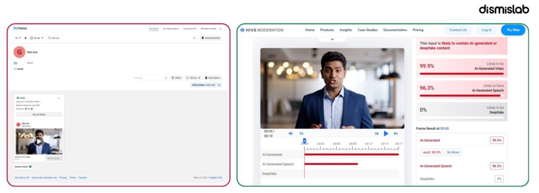Open the Meta header hamburger menu icon
The image size is (539, 193).
[221, 29]
